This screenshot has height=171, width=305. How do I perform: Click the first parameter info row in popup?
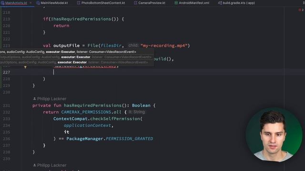click(x=76, y=52)
